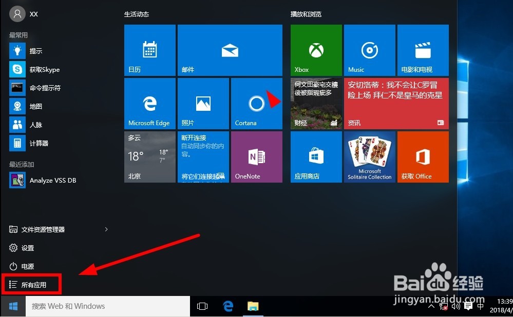Open the Xbox tile
513x317 pixels.
316,50
